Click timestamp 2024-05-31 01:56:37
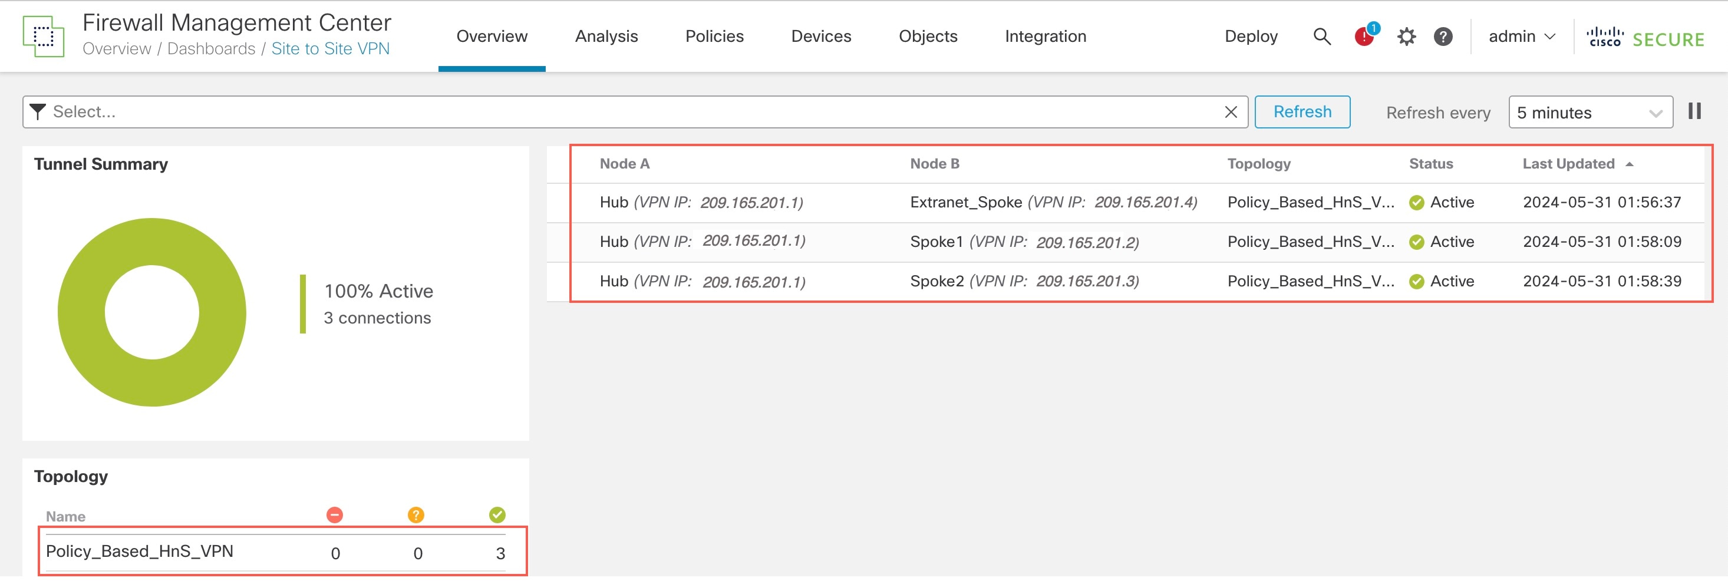This screenshot has height=581, width=1728. [x=1602, y=203]
